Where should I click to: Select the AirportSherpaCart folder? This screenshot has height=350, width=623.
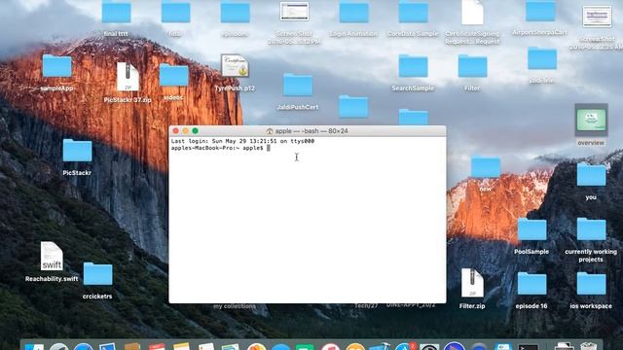tap(540, 11)
